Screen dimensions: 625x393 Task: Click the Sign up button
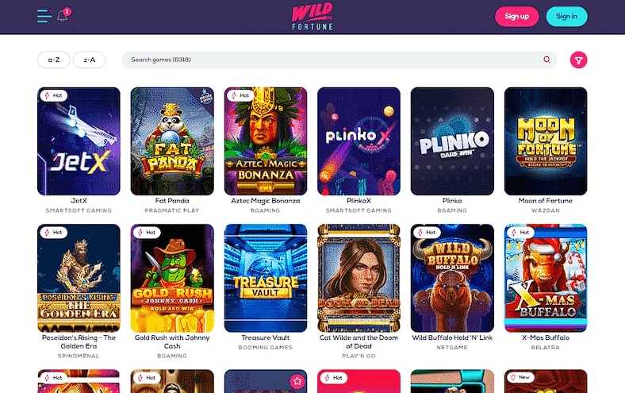[516, 17]
